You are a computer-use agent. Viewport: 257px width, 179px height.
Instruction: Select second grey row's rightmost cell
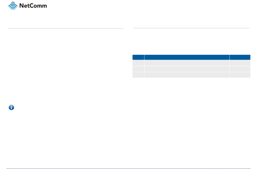click(240, 69)
